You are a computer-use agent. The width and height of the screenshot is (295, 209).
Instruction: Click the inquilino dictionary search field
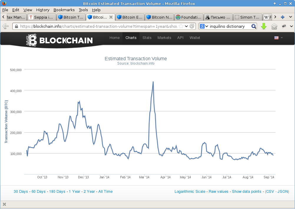pyautogui.click(x=229, y=26)
